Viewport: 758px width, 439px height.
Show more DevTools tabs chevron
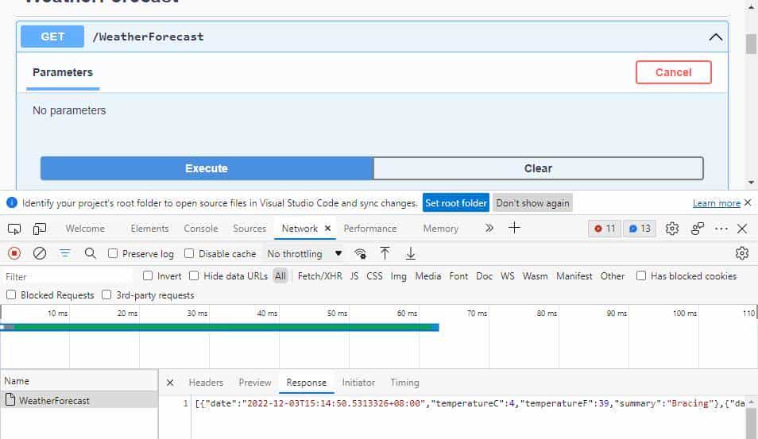coord(489,228)
